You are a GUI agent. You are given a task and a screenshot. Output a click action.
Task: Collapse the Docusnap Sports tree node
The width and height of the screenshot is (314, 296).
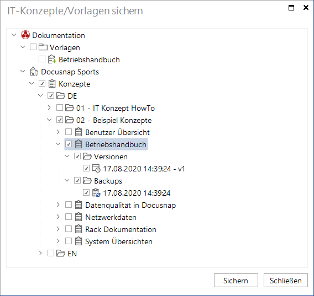click(23, 71)
